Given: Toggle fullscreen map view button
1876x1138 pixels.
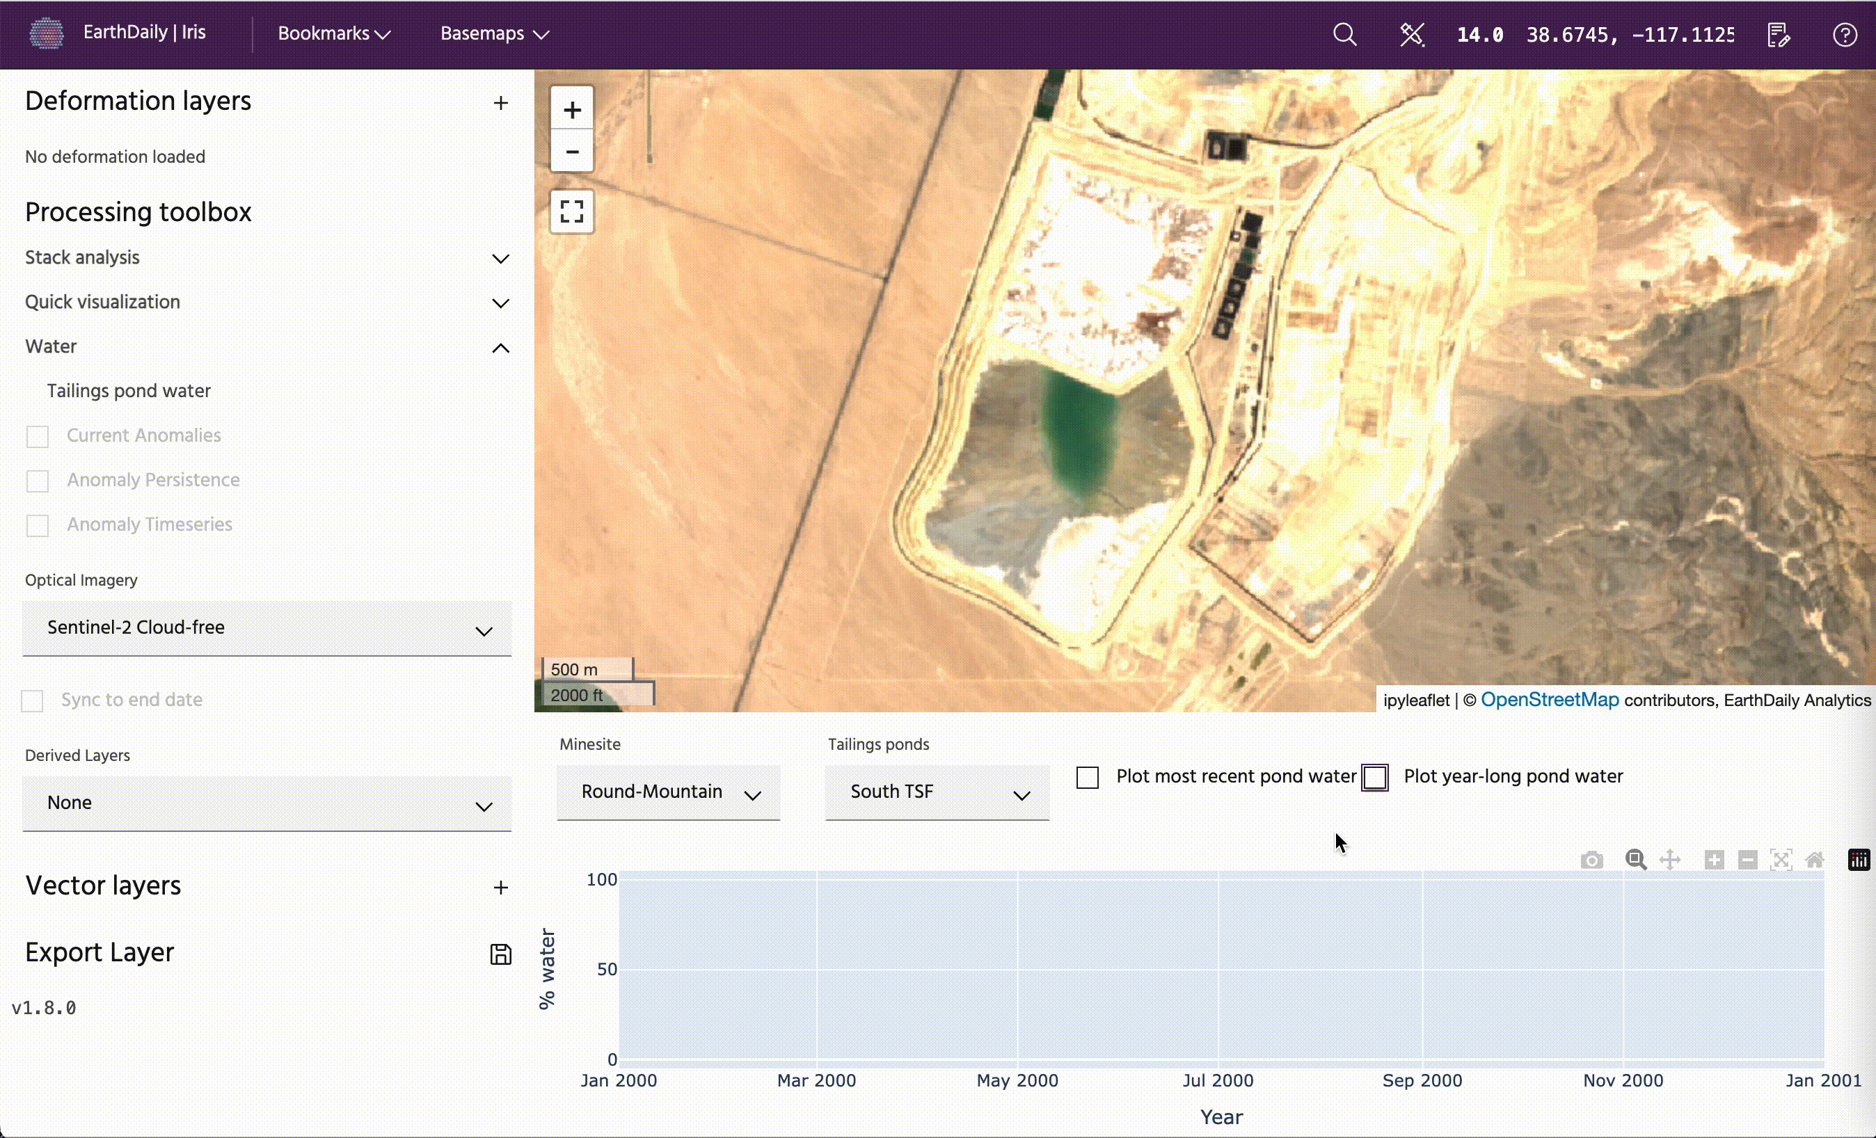Looking at the screenshot, I should [572, 211].
